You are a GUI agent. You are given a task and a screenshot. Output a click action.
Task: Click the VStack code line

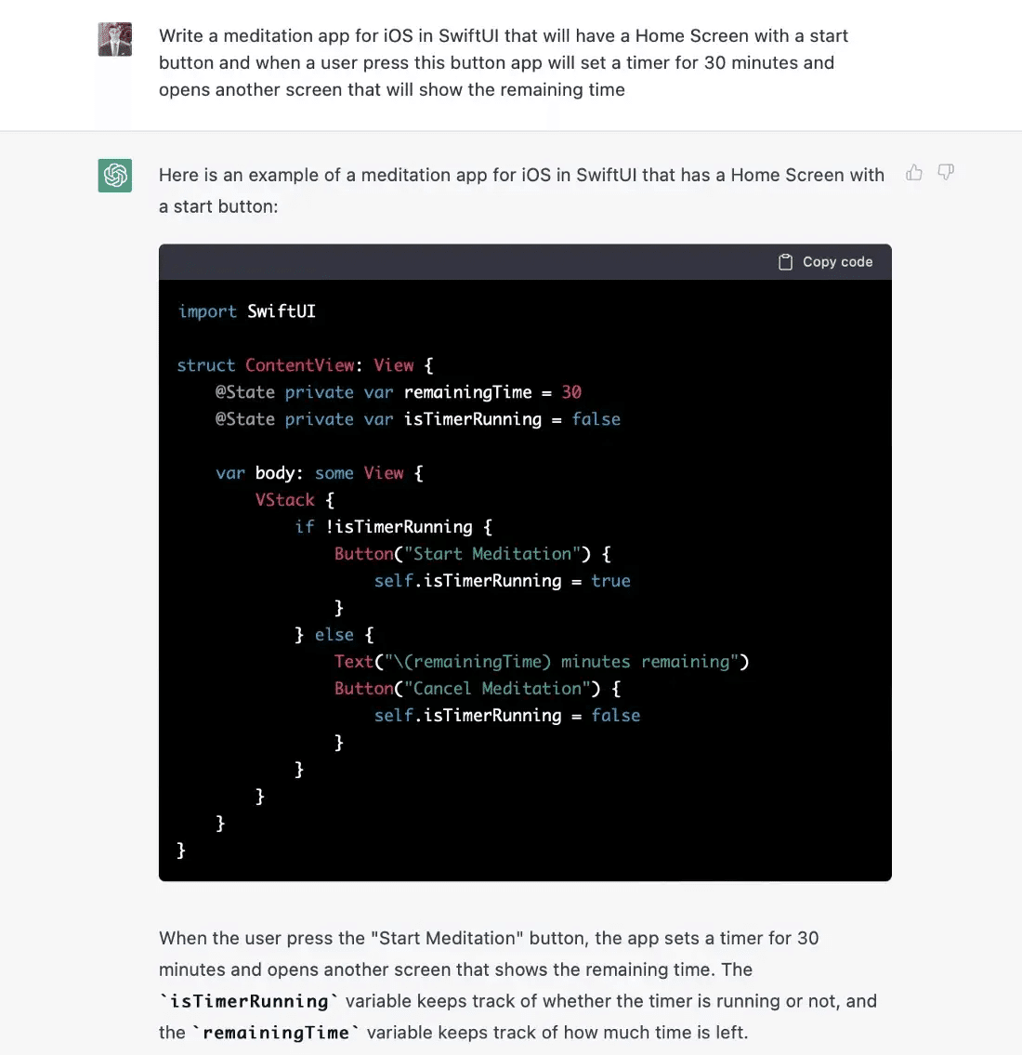pos(295,500)
